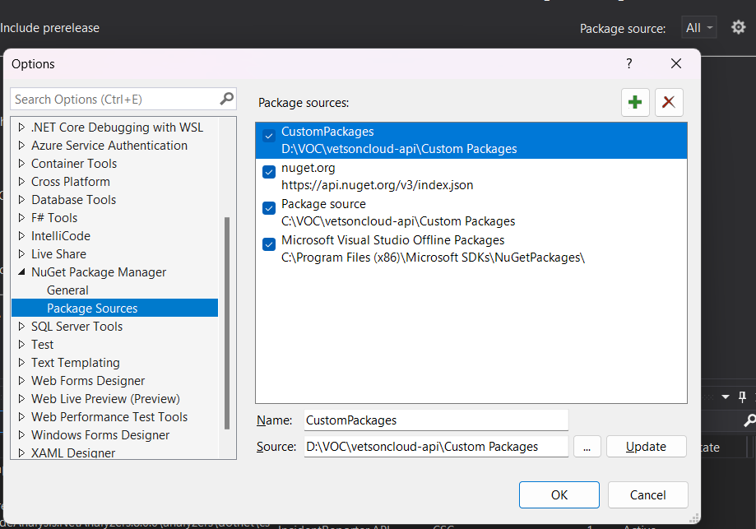
Task: Click the help question mark icon
Action: (629, 63)
